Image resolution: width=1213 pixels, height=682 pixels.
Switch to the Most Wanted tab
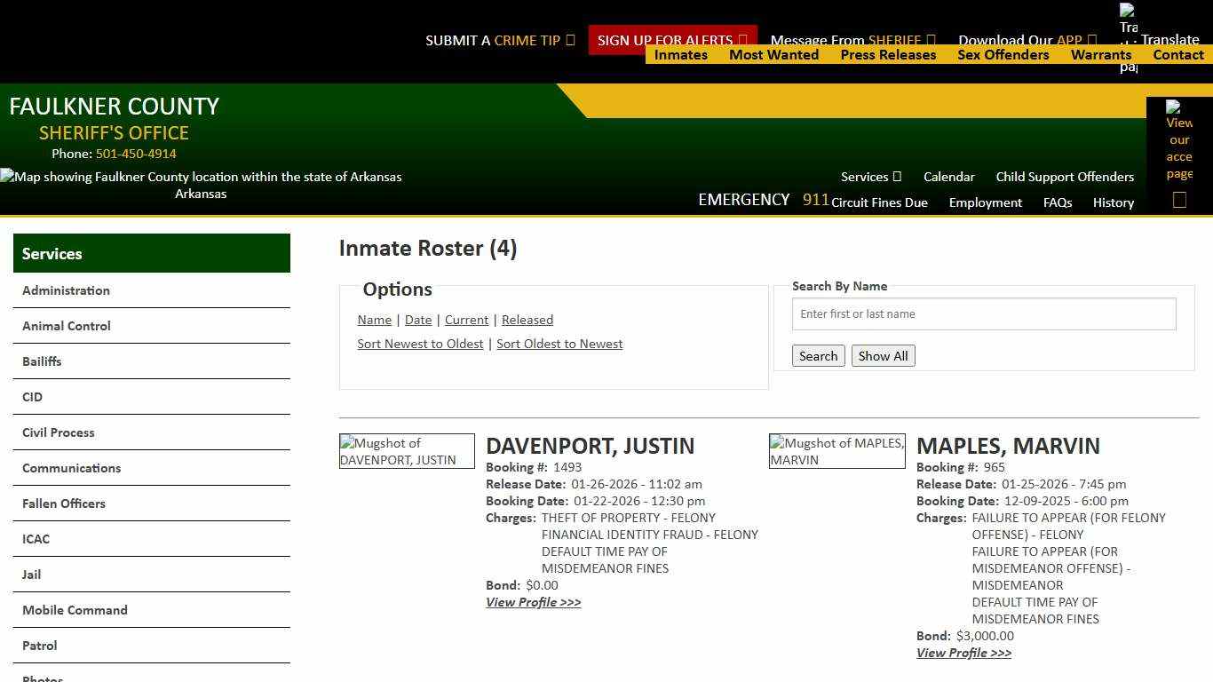coord(773,54)
